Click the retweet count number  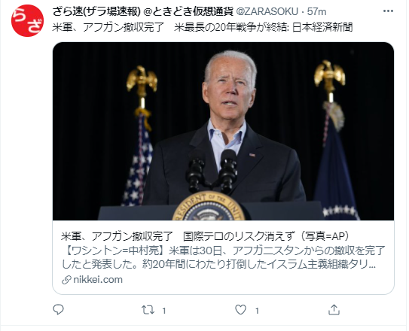coord(164,311)
